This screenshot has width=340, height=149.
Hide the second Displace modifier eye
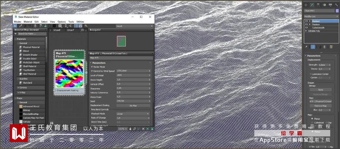(306, 25)
